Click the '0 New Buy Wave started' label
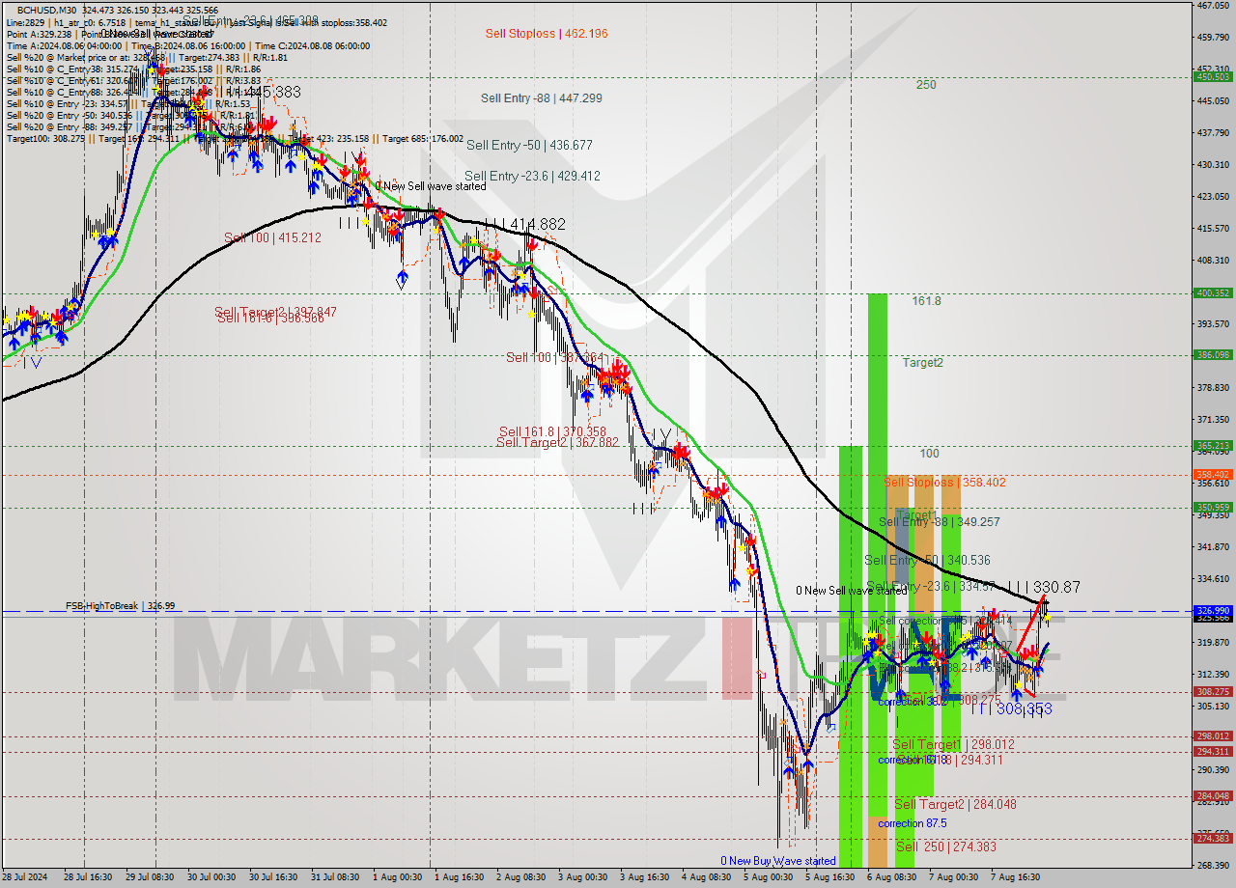 pos(778,861)
